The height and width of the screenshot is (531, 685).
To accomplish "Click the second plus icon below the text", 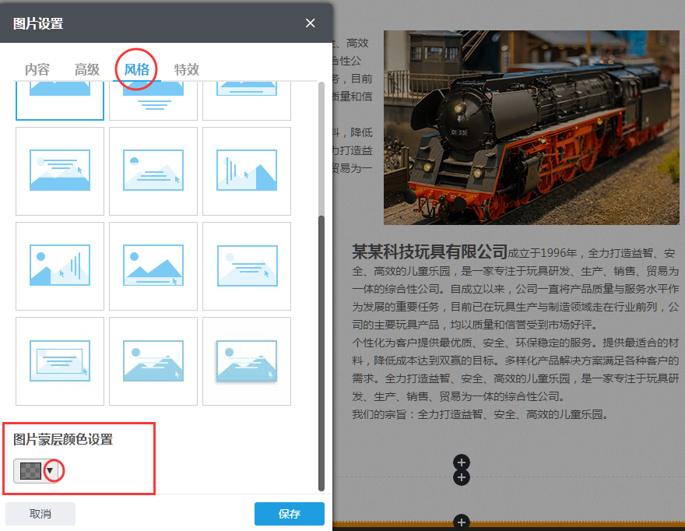I will click(462, 476).
